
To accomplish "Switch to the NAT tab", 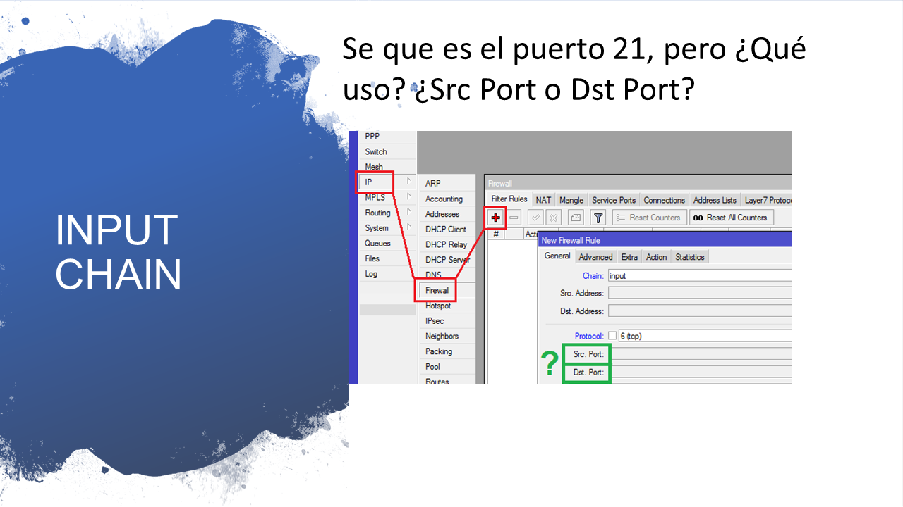I will (x=543, y=200).
